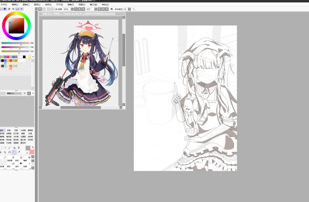Click the square button beside brush size 97
Screen dimensions: 309x202
(29, 93)
